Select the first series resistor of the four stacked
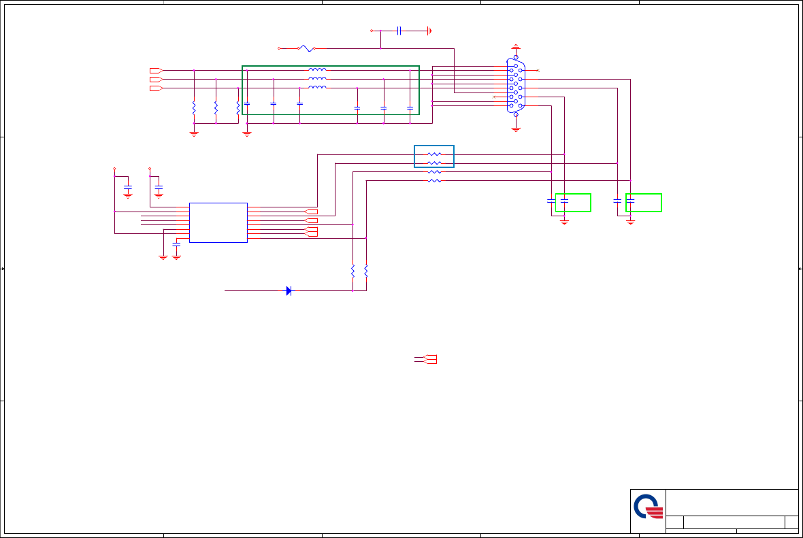The height and width of the screenshot is (538, 803). (x=434, y=154)
